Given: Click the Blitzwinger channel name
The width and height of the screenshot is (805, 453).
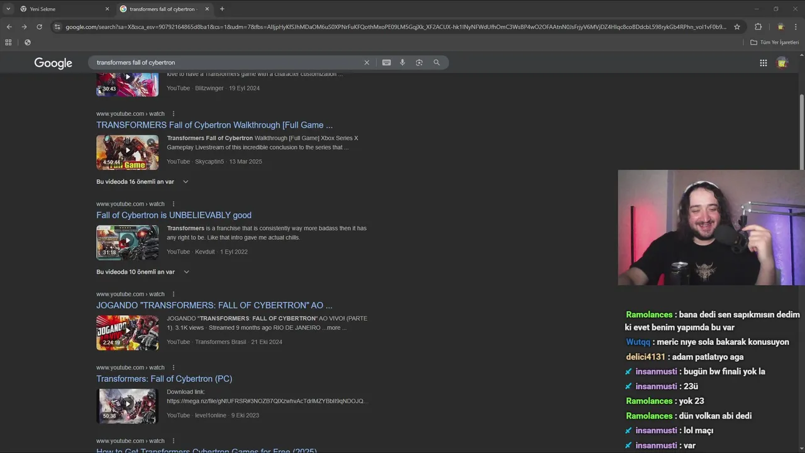Looking at the screenshot, I should coord(209,88).
